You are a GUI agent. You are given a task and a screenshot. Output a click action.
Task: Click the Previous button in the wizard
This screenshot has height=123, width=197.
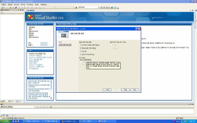(107, 90)
